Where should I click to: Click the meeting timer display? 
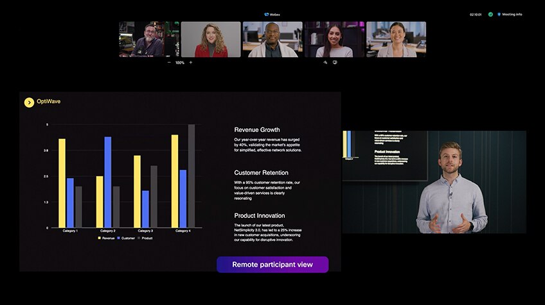pos(476,14)
